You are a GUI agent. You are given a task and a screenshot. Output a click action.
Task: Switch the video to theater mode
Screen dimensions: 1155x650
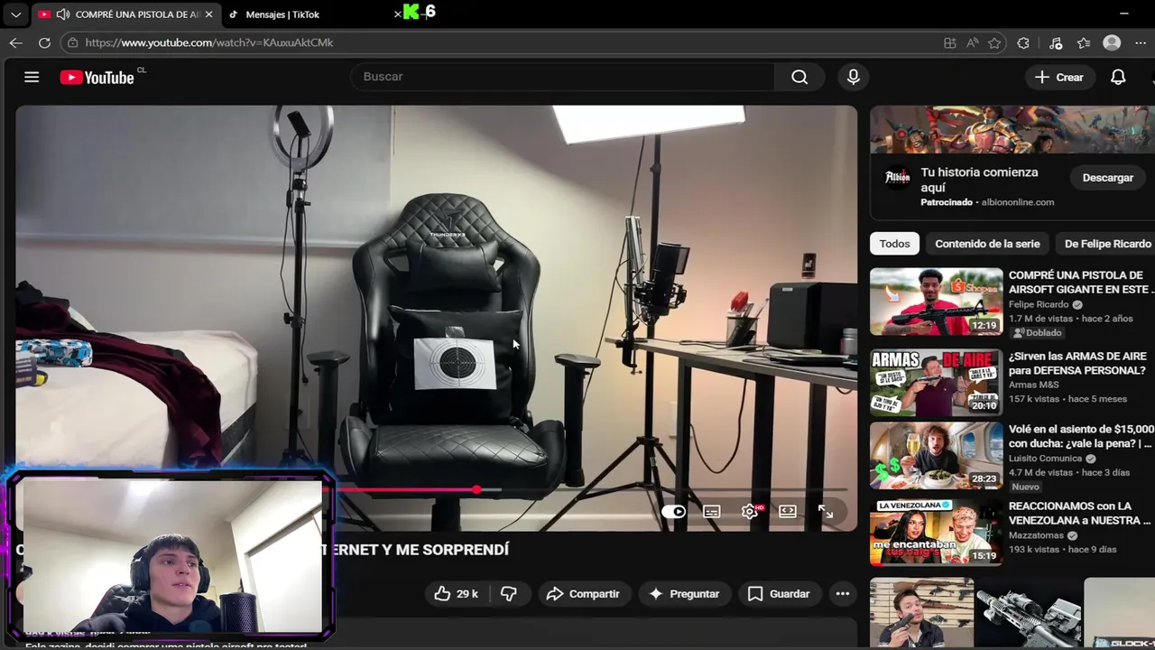click(788, 511)
